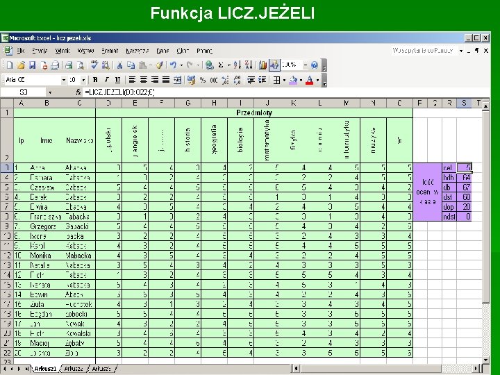The height and width of the screenshot is (375, 500).
Task: Switch to the Arkusz3 sheet tab
Action: (x=101, y=369)
